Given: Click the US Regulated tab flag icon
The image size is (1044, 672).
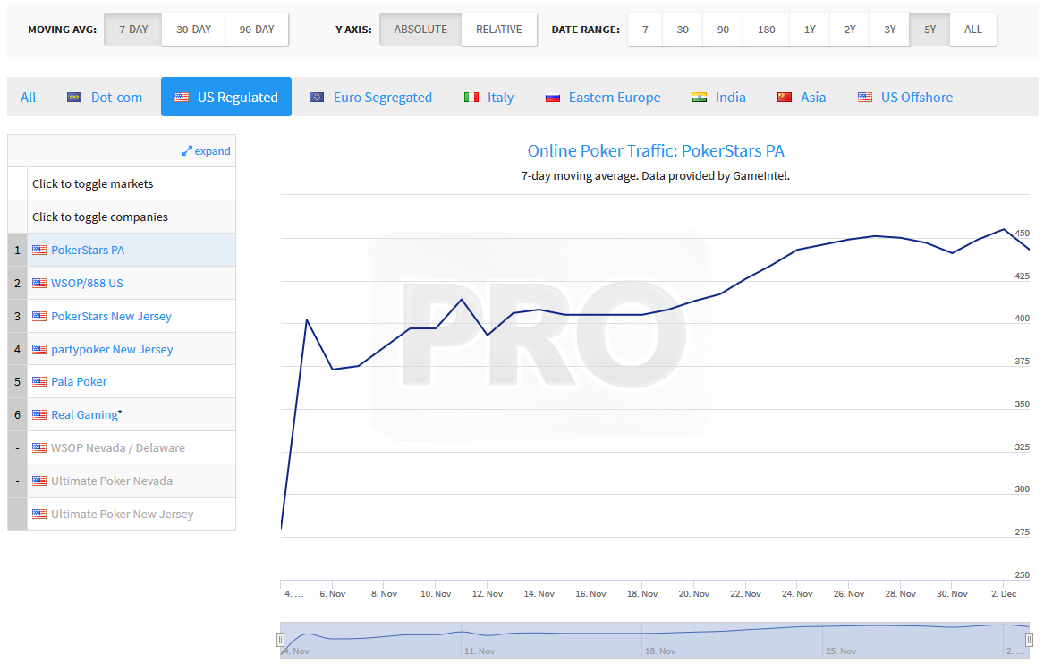Looking at the screenshot, I should (x=181, y=98).
